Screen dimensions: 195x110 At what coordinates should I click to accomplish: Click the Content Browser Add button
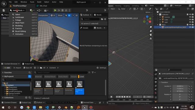[7, 68]
